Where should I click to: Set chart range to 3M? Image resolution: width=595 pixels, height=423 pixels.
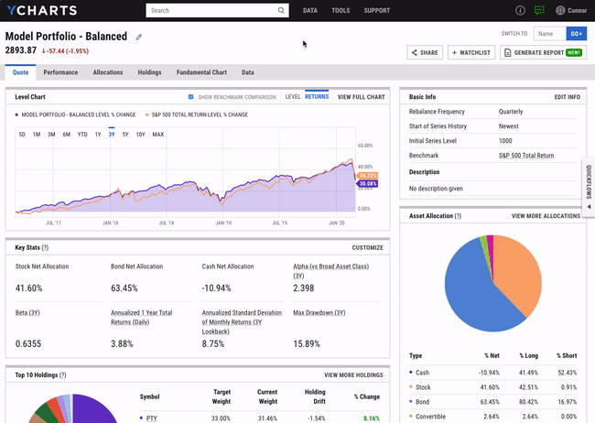(x=51, y=134)
